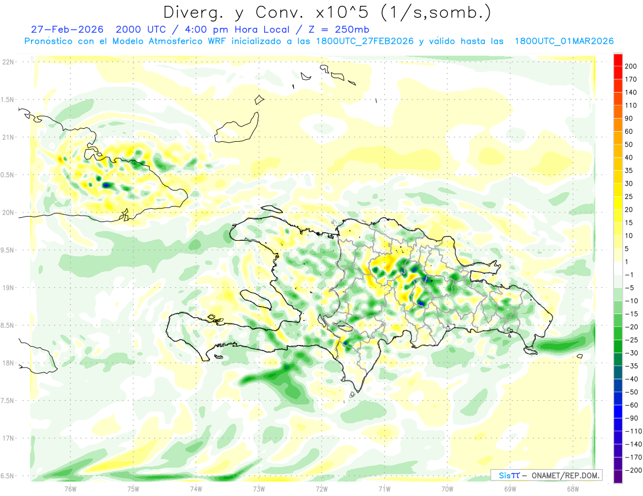Click the '74W' longitude label
Viewport: 643px width, 496px height.
point(196,489)
